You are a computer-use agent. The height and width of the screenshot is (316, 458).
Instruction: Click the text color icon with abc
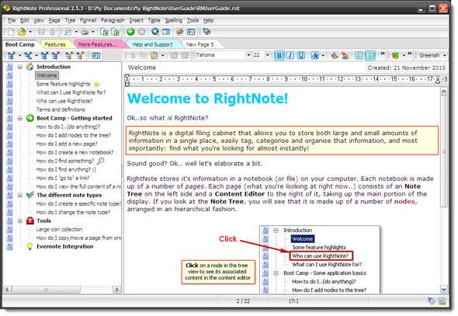[x=345, y=55]
